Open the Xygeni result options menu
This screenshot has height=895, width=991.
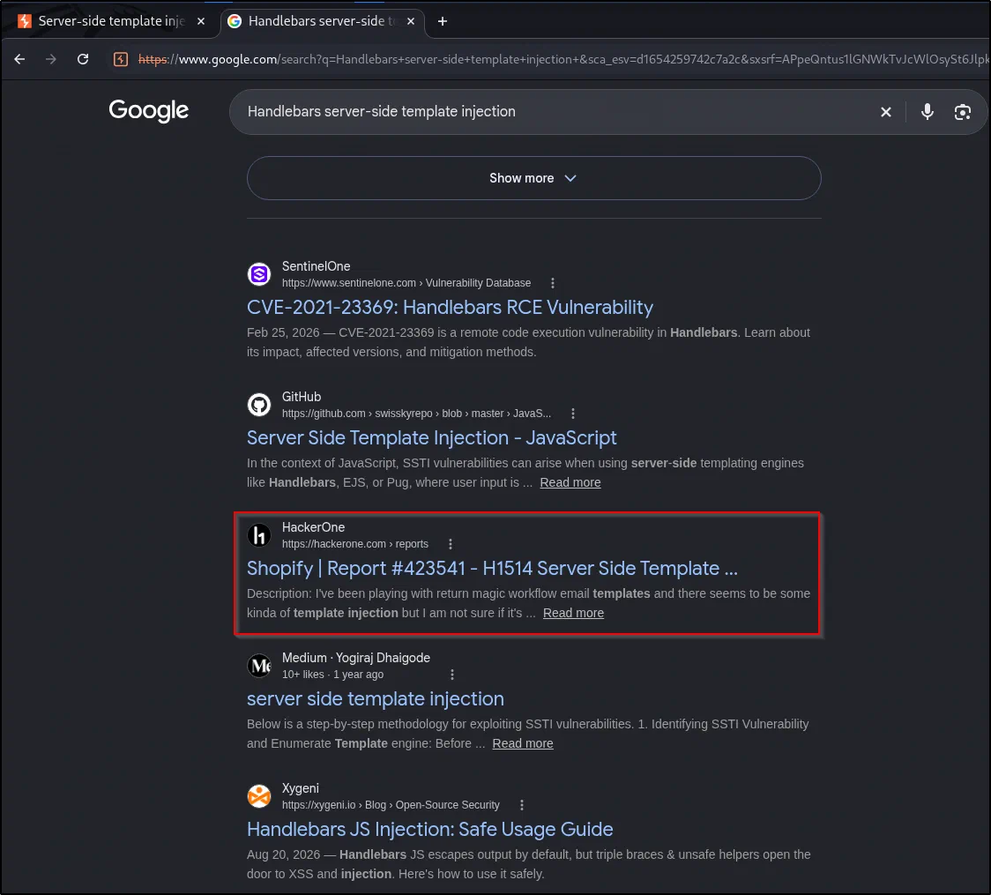pos(521,805)
